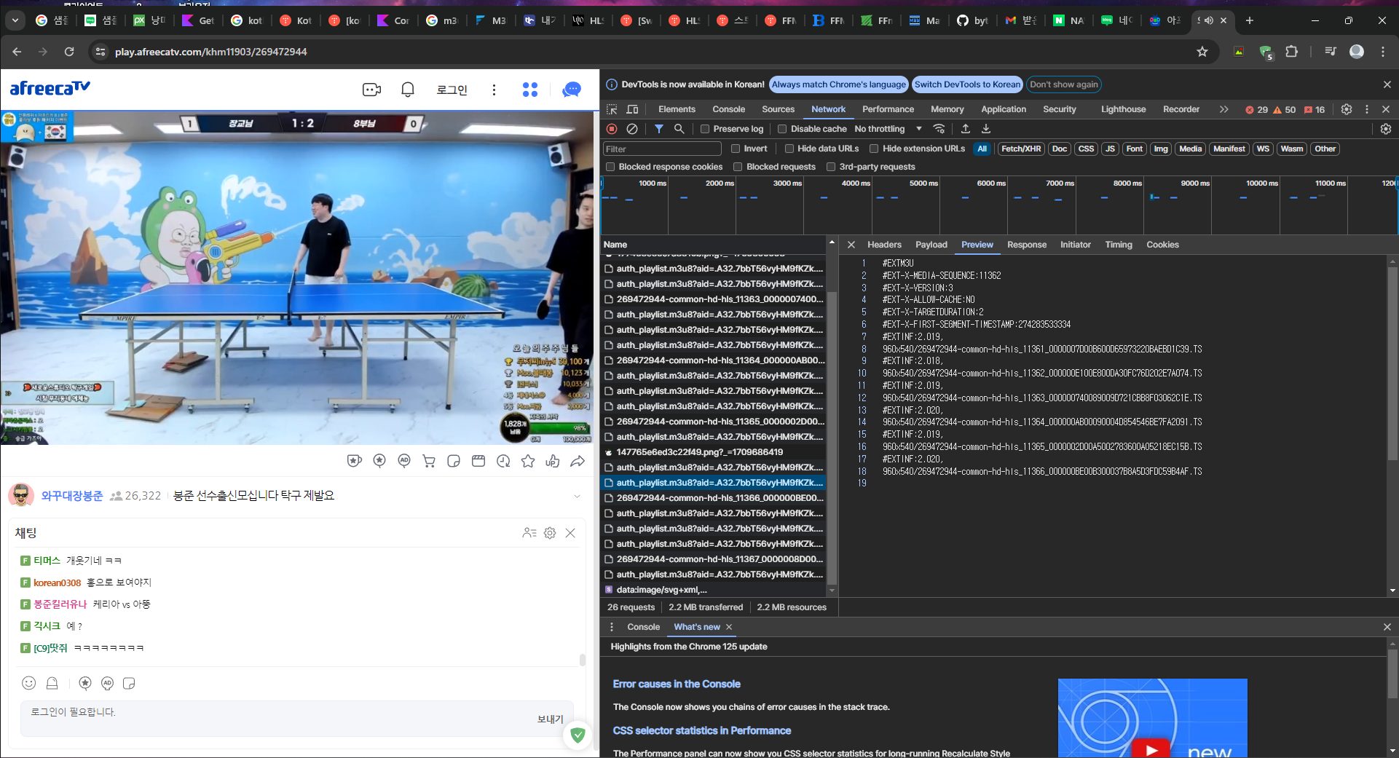
Task: Click 보내기 send button in chat
Action: click(x=551, y=719)
